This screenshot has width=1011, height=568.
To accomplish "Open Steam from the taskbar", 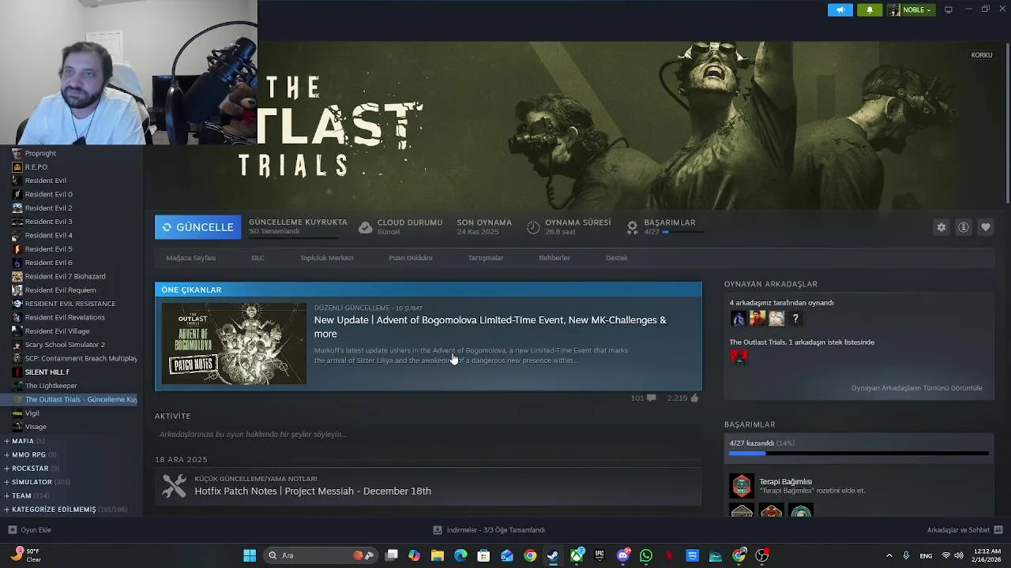I will click(x=553, y=555).
